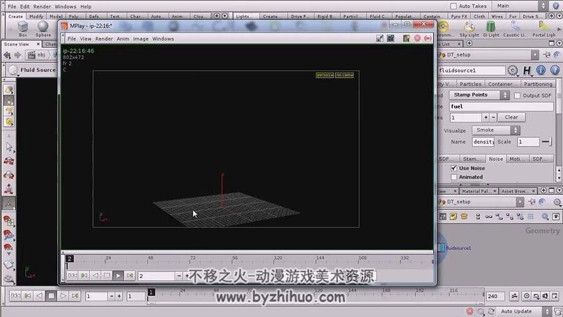Viewport: 563px width, 317px height.
Task: Open the blue node info icon
Action: (x=540, y=70)
